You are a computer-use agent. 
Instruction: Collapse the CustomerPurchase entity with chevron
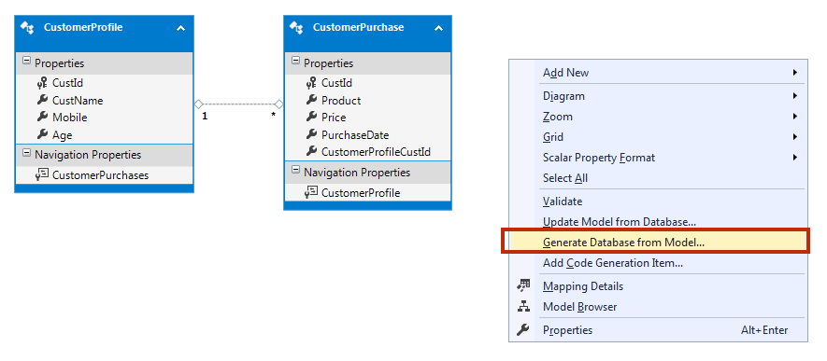pyautogui.click(x=439, y=28)
